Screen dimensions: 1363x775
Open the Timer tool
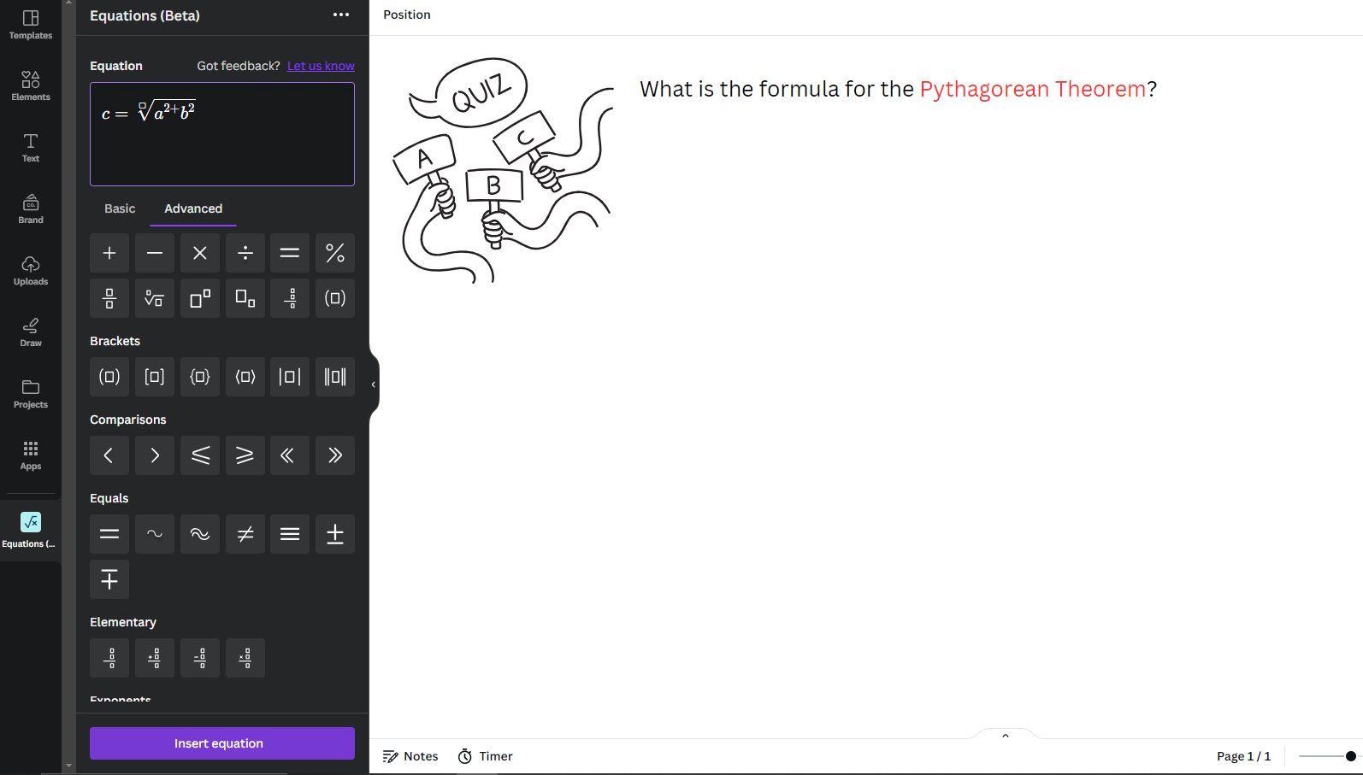tap(486, 756)
